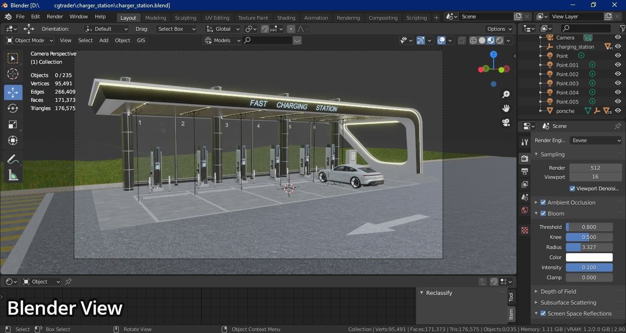This screenshot has height=333, width=626.
Task: Disable the Ambient Occlusion checkbox
Action: pos(543,202)
